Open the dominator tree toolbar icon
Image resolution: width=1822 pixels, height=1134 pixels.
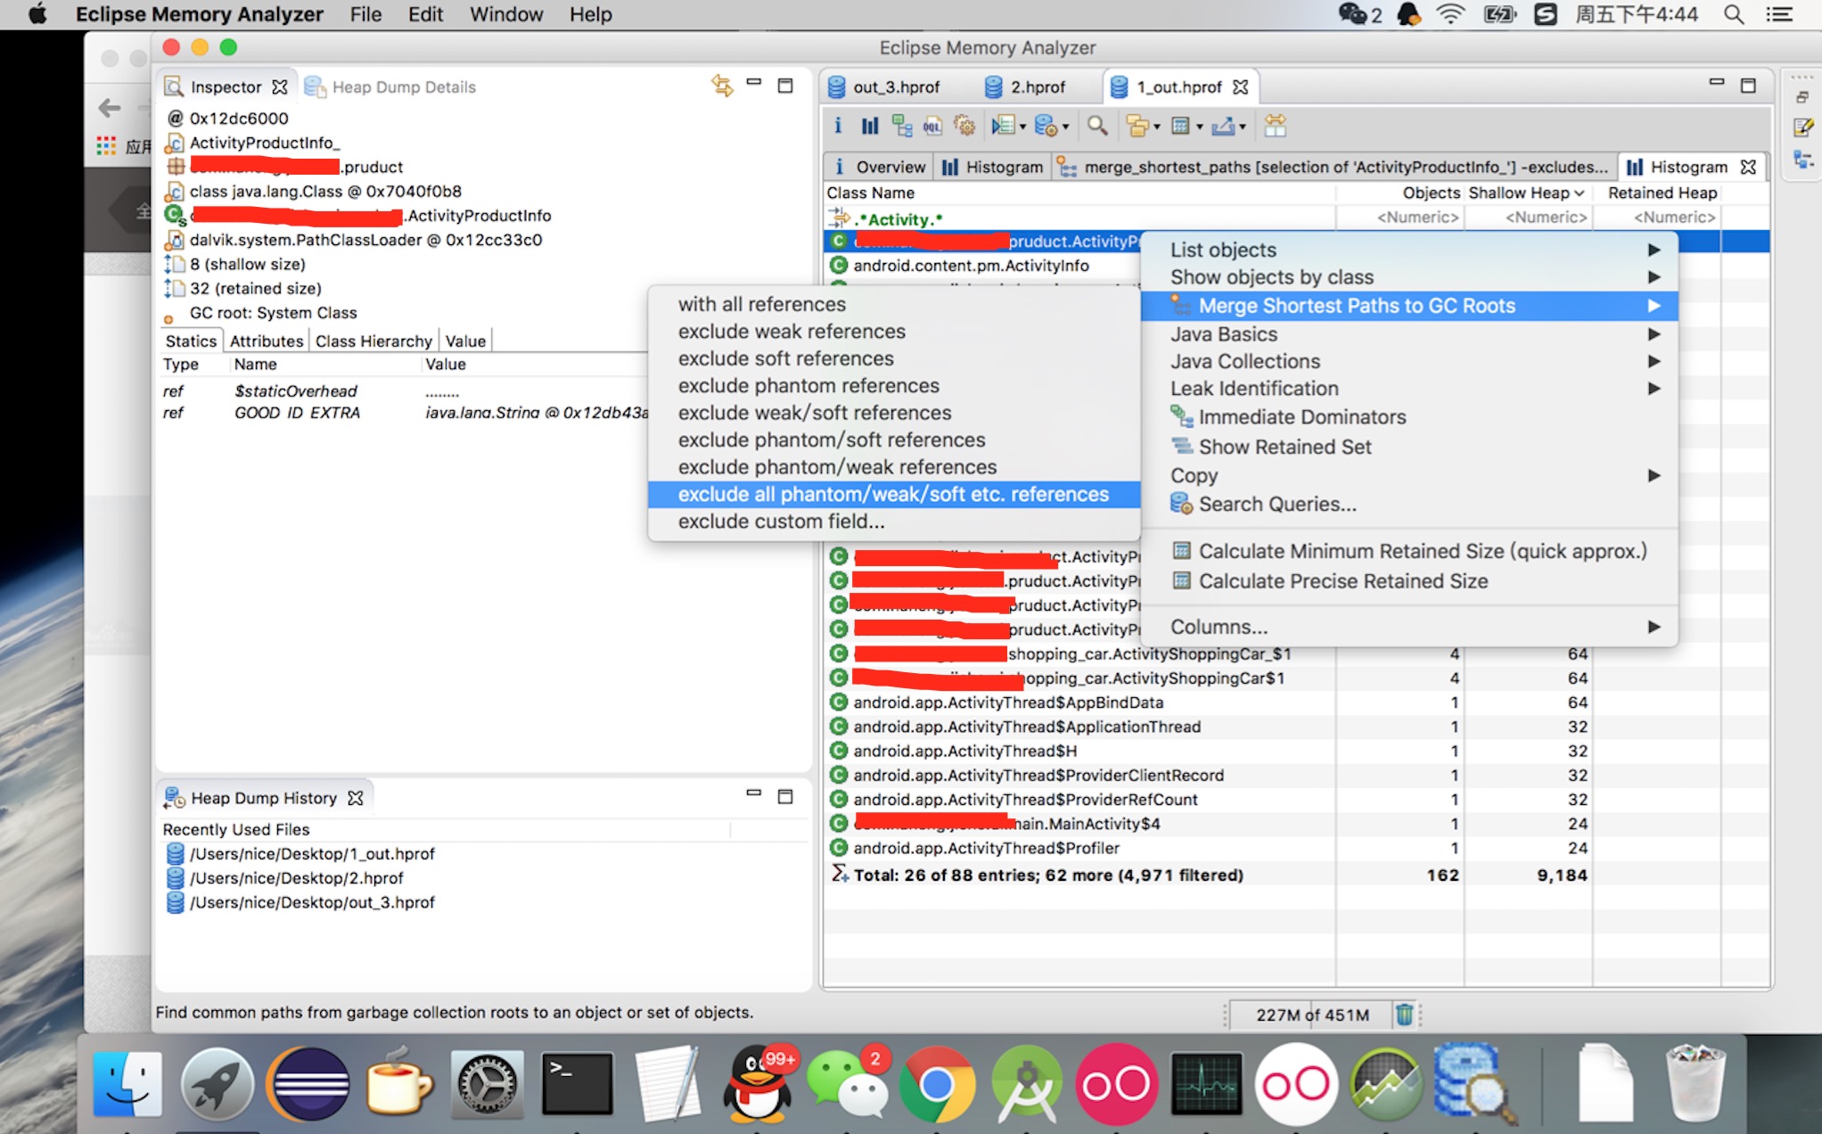click(901, 126)
